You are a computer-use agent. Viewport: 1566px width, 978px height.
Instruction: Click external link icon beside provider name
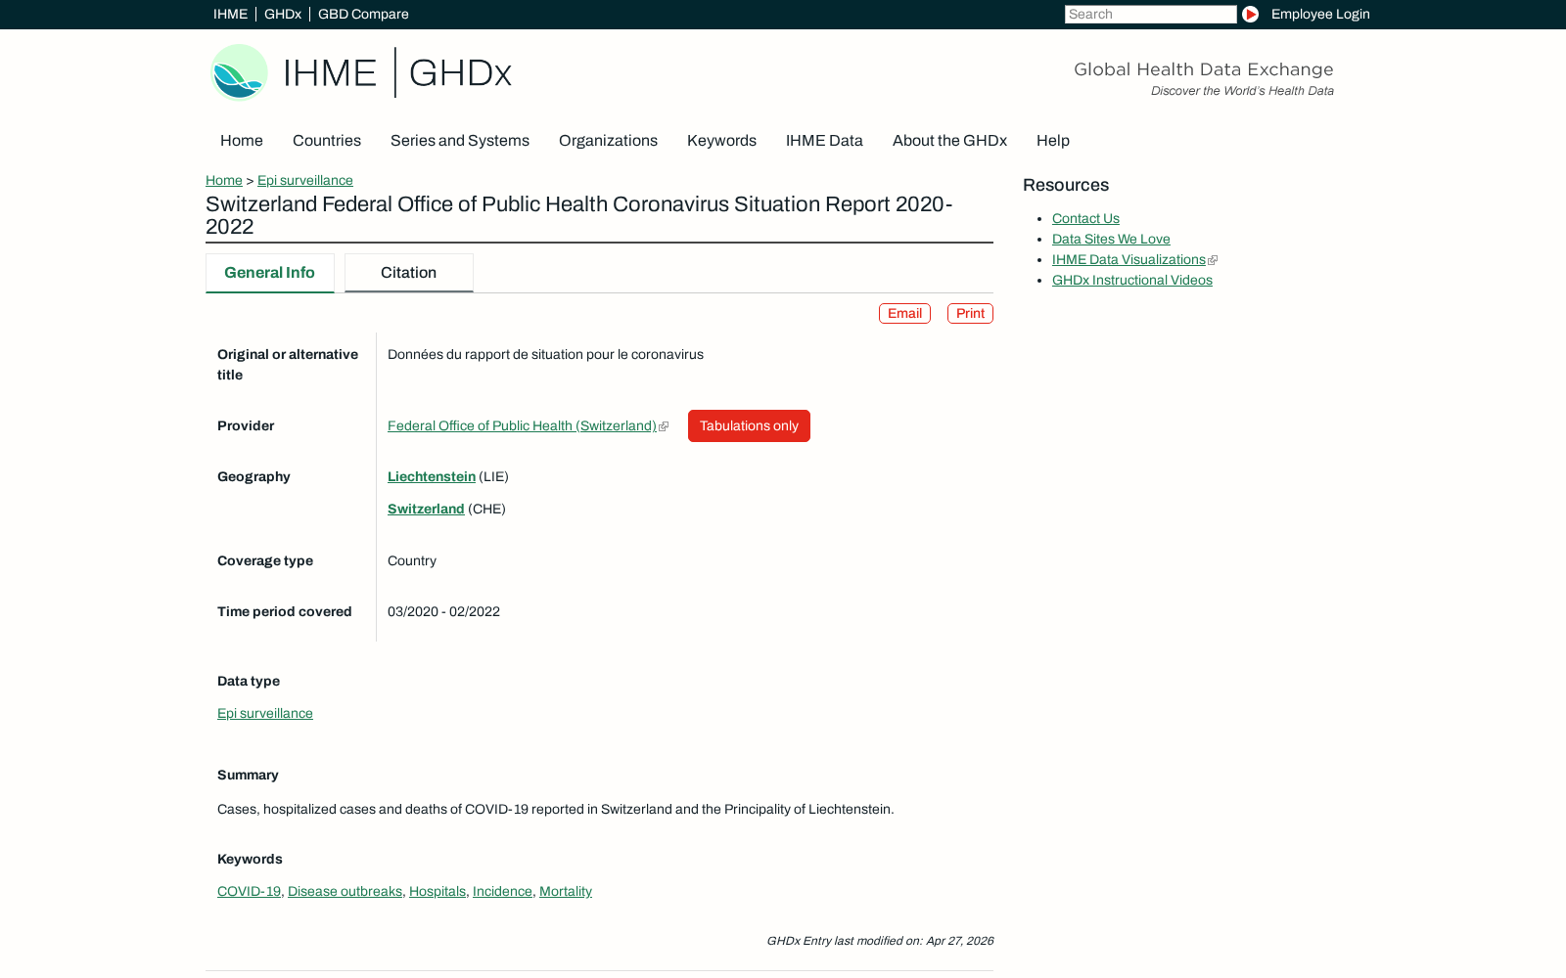point(664,426)
